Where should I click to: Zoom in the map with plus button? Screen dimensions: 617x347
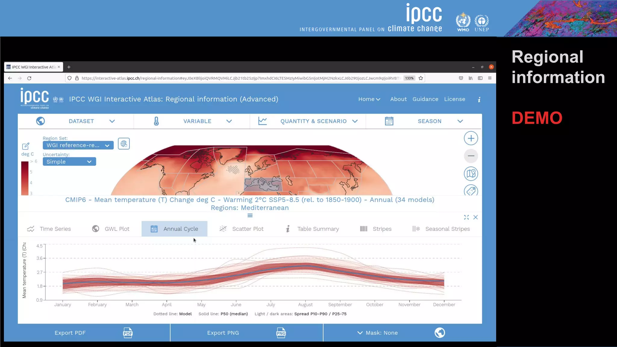[x=471, y=138]
